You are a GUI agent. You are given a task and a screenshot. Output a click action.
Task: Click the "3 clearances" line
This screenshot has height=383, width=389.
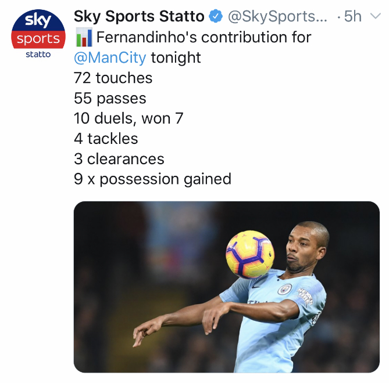point(119,159)
